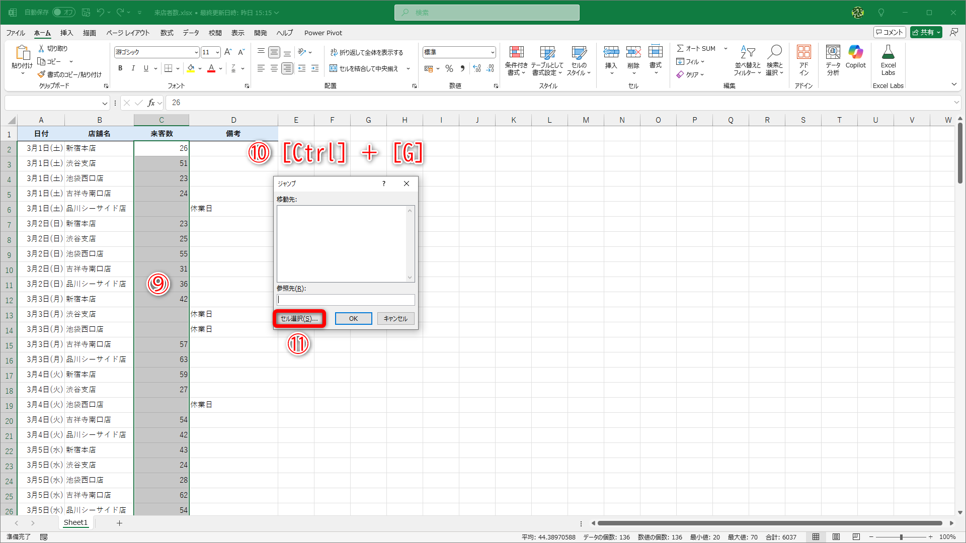Click the insert function fx icon

tap(151, 103)
